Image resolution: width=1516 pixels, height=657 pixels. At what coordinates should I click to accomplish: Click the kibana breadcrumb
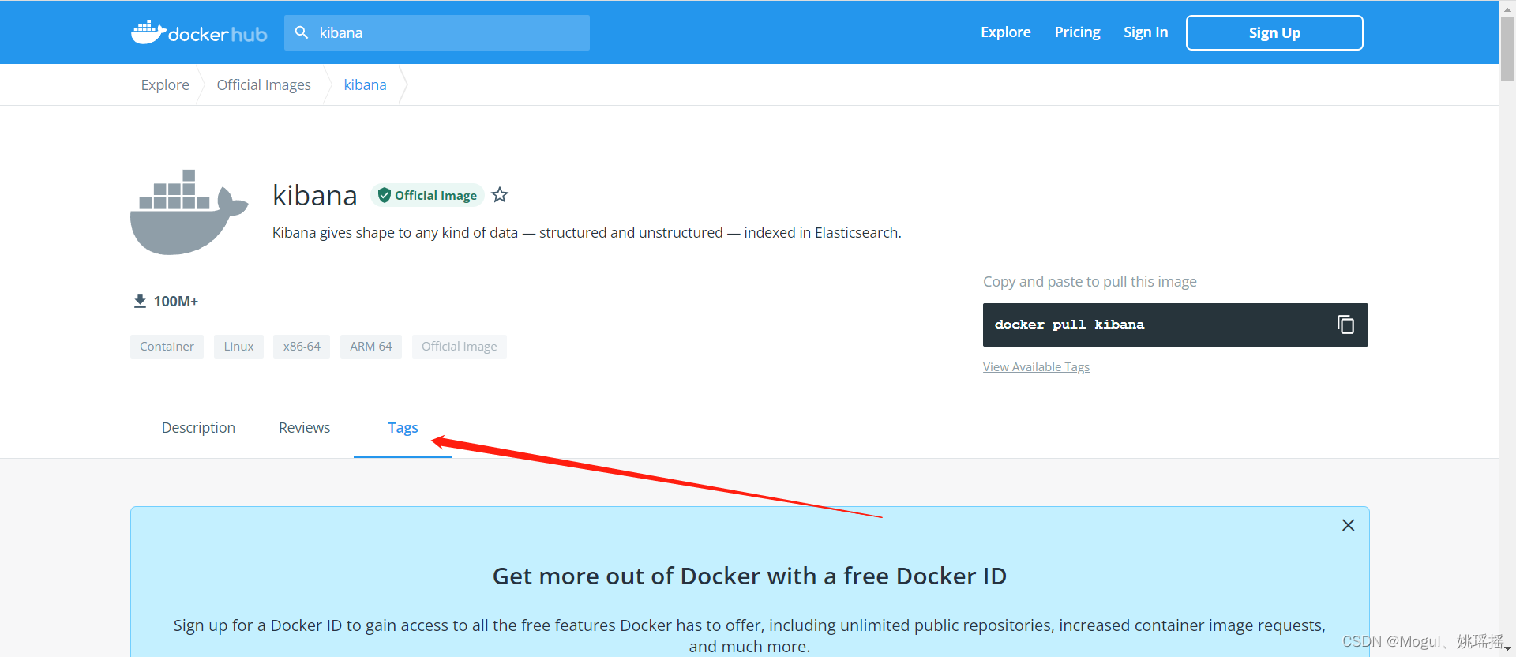(365, 84)
